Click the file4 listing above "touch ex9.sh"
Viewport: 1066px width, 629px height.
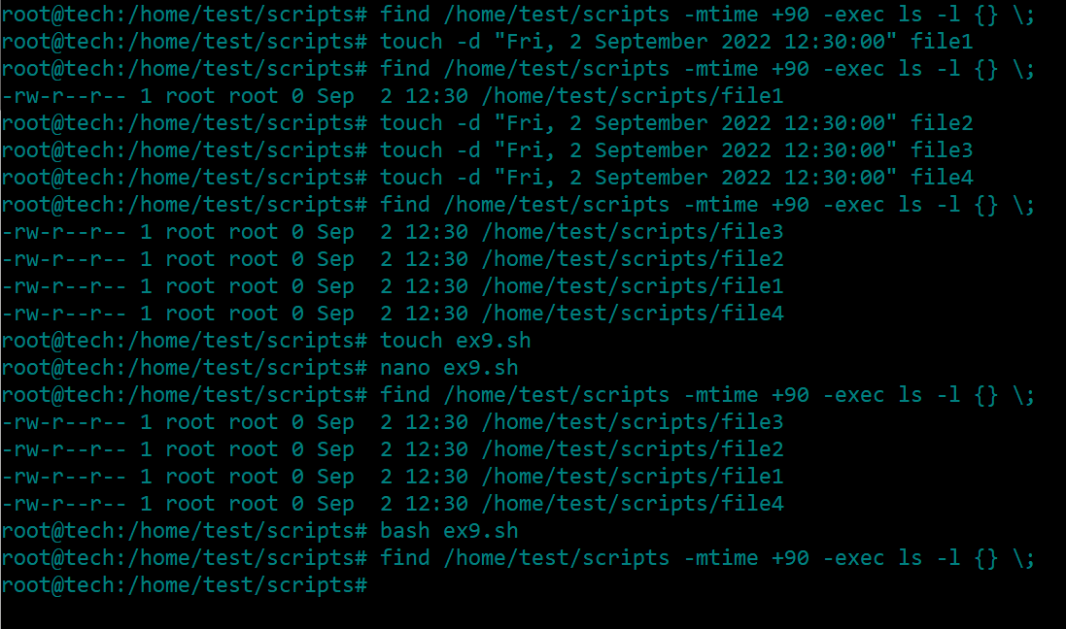[x=393, y=314]
